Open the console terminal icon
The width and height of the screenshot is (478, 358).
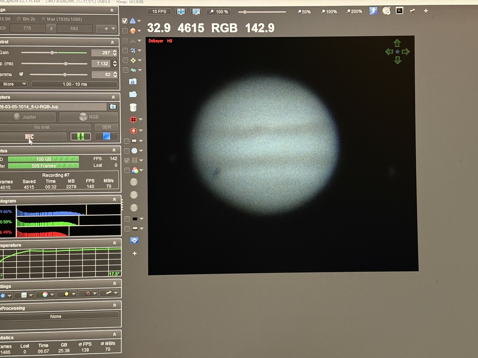[x=400, y=11]
